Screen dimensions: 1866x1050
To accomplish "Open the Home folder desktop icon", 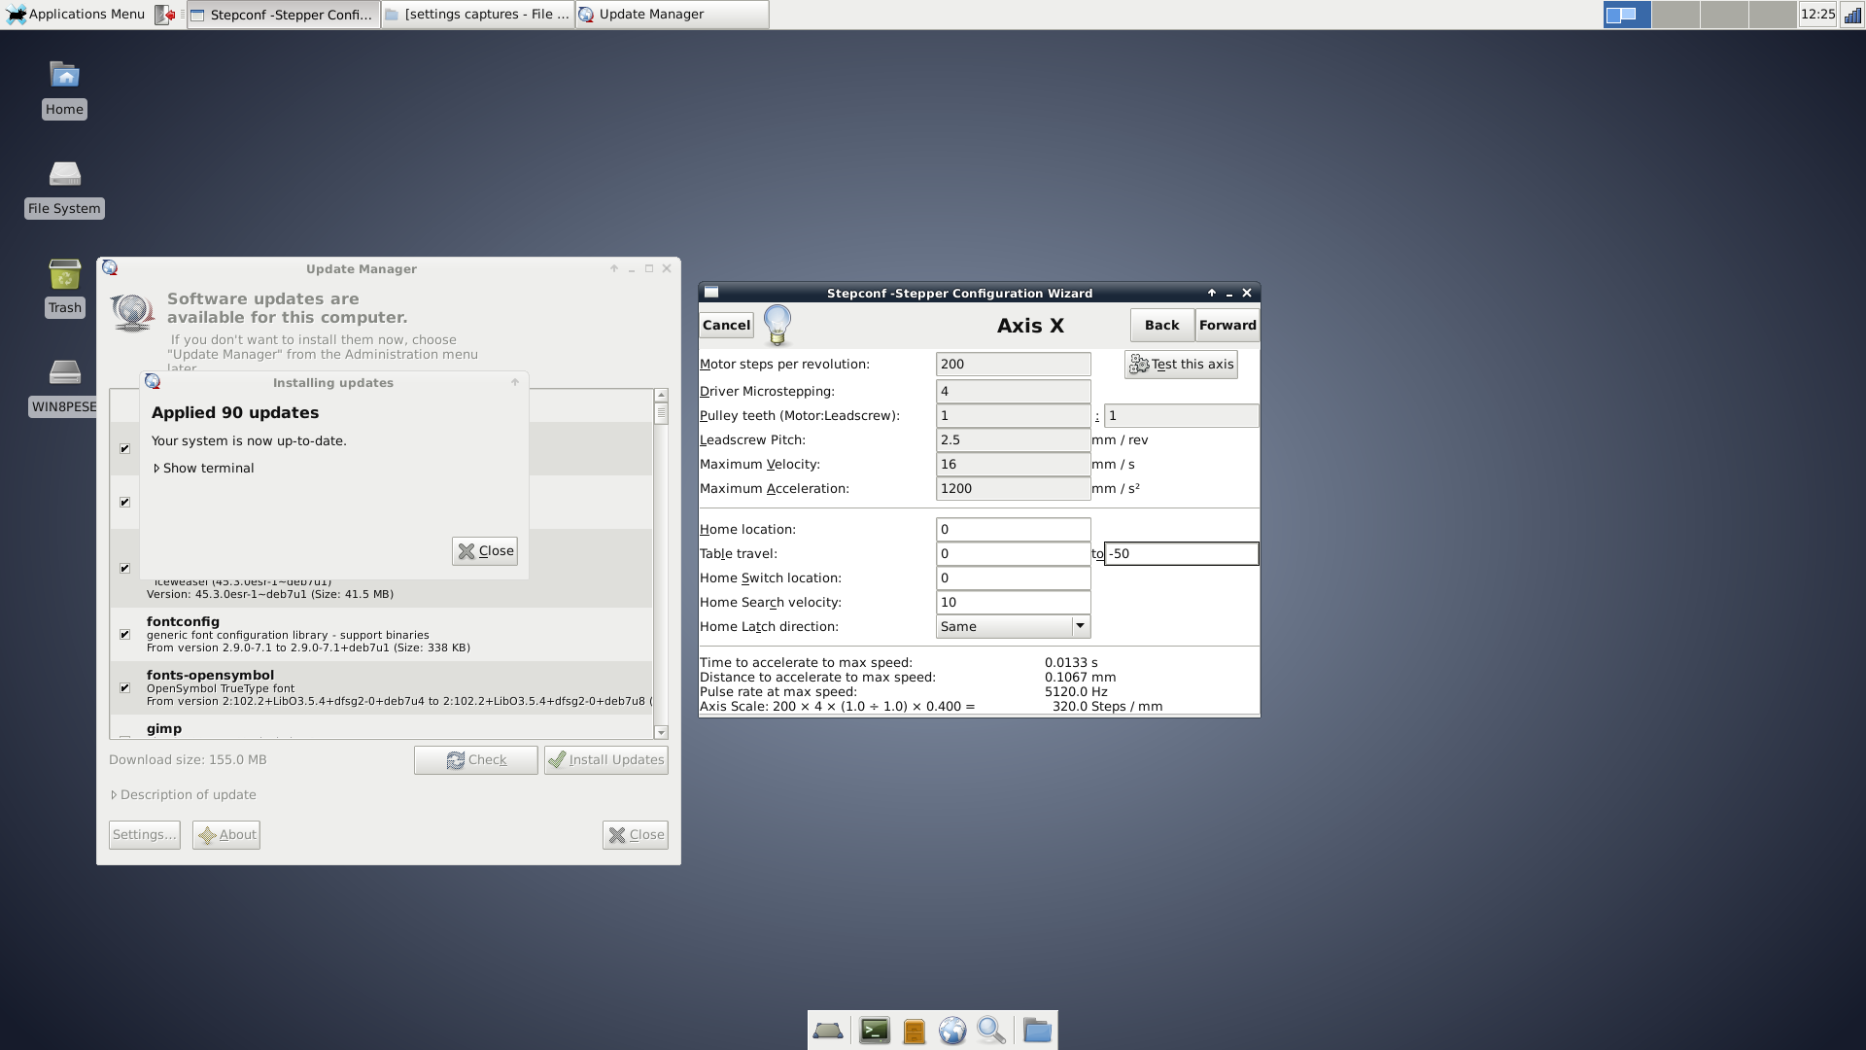I will [x=64, y=76].
